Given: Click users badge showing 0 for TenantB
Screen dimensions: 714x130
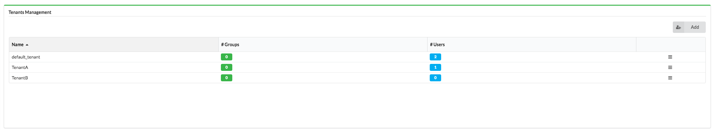Looking at the screenshot, I should coord(435,78).
